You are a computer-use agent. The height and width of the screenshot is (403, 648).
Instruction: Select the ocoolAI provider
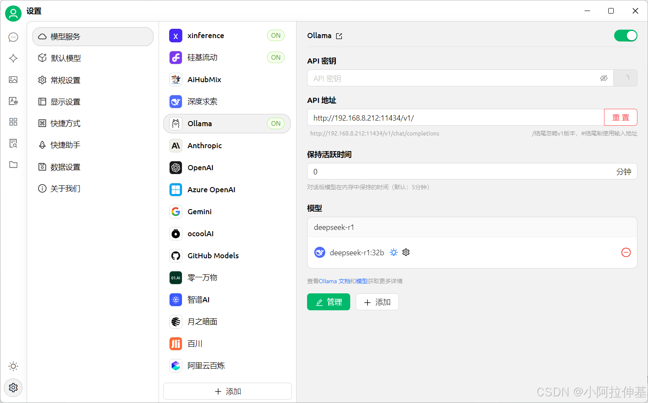(227, 234)
